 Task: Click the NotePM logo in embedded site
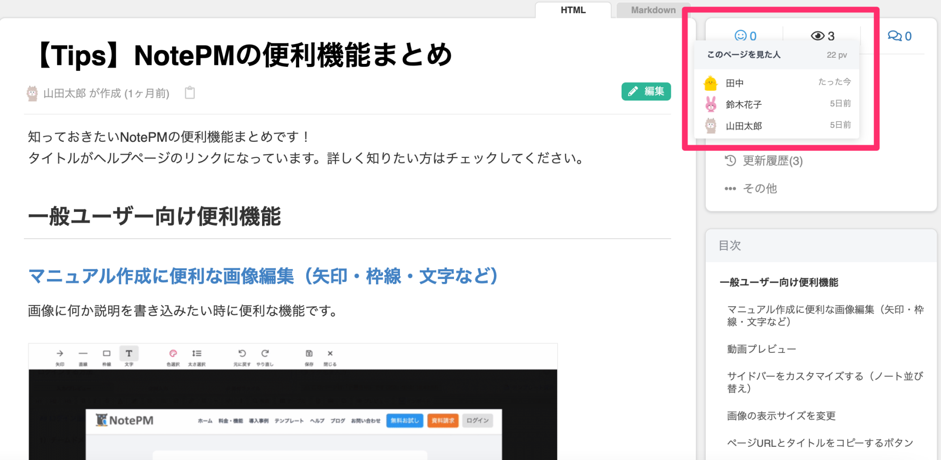[125, 420]
